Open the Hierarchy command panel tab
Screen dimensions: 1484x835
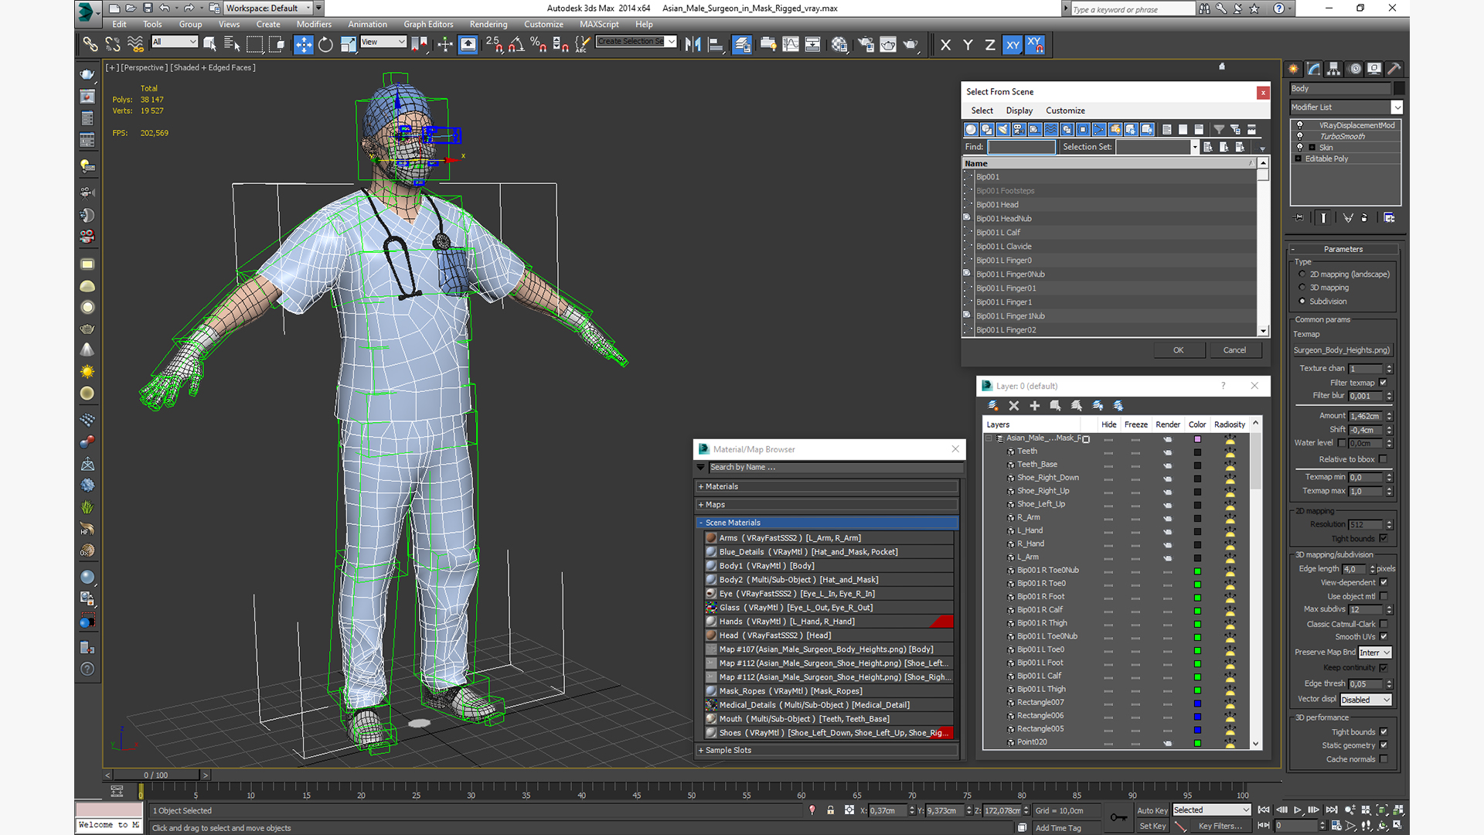coord(1333,69)
